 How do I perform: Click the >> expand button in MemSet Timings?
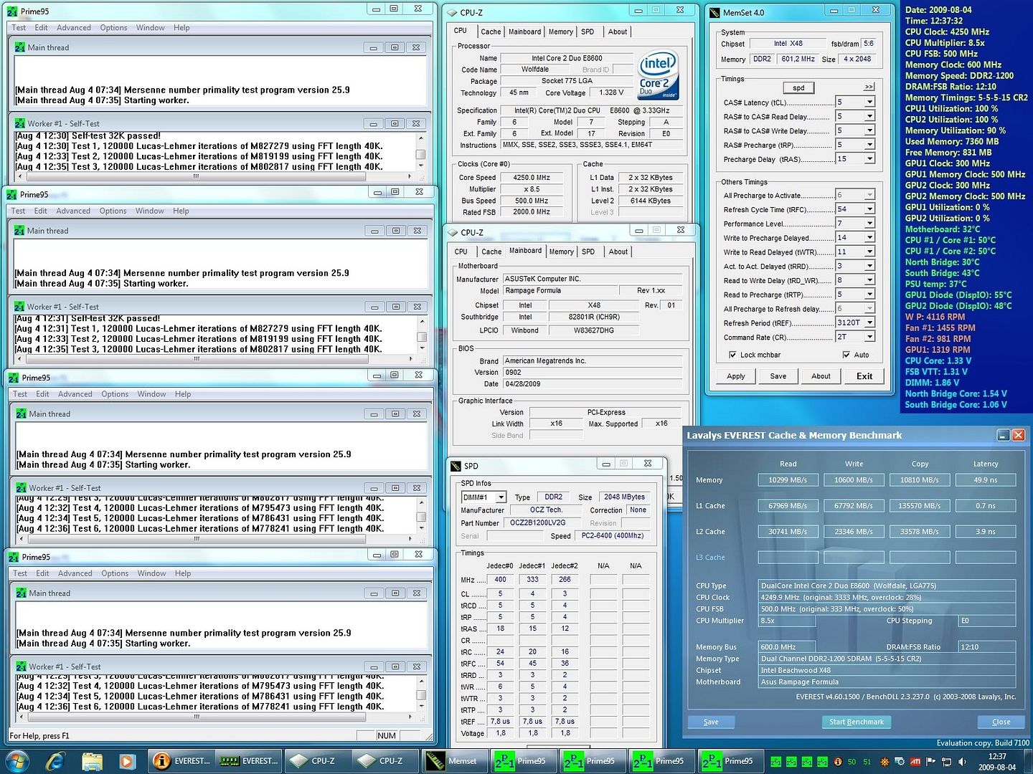click(x=869, y=87)
